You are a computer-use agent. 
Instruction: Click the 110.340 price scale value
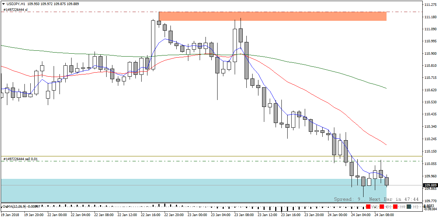431,127
